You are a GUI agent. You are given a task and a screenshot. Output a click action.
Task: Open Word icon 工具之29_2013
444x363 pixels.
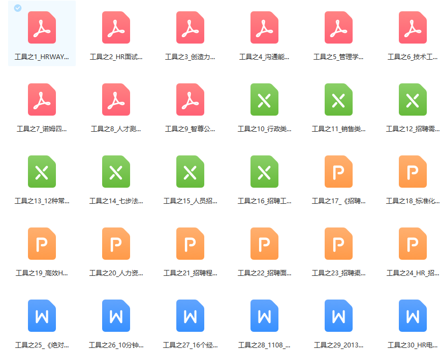(339, 315)
